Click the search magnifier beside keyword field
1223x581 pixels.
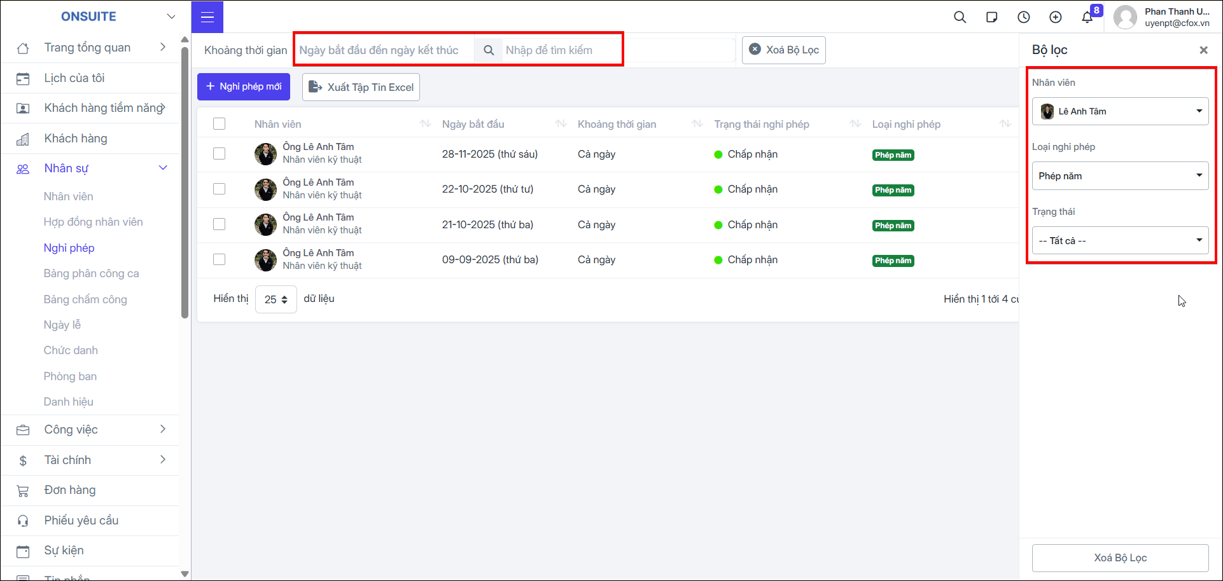(489, 50)
